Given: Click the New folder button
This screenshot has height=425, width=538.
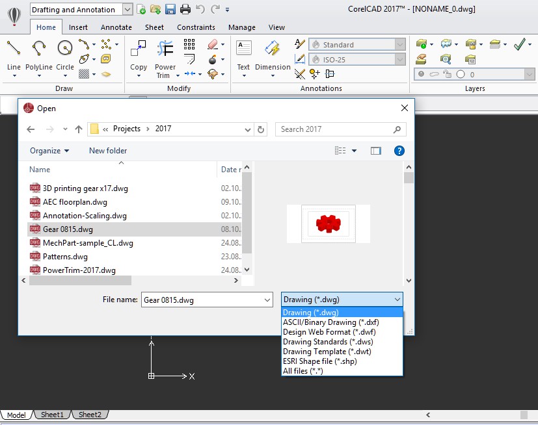Looking at the screenshot, I should [x=108, y=151].
